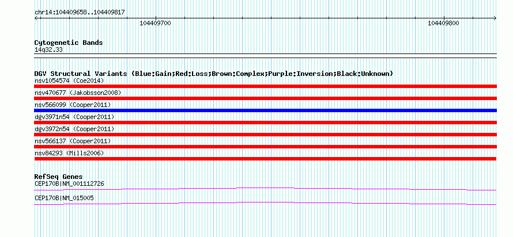
Task: Open the CEP170B|NM_015005 transcript label
Action: point(64,198)
